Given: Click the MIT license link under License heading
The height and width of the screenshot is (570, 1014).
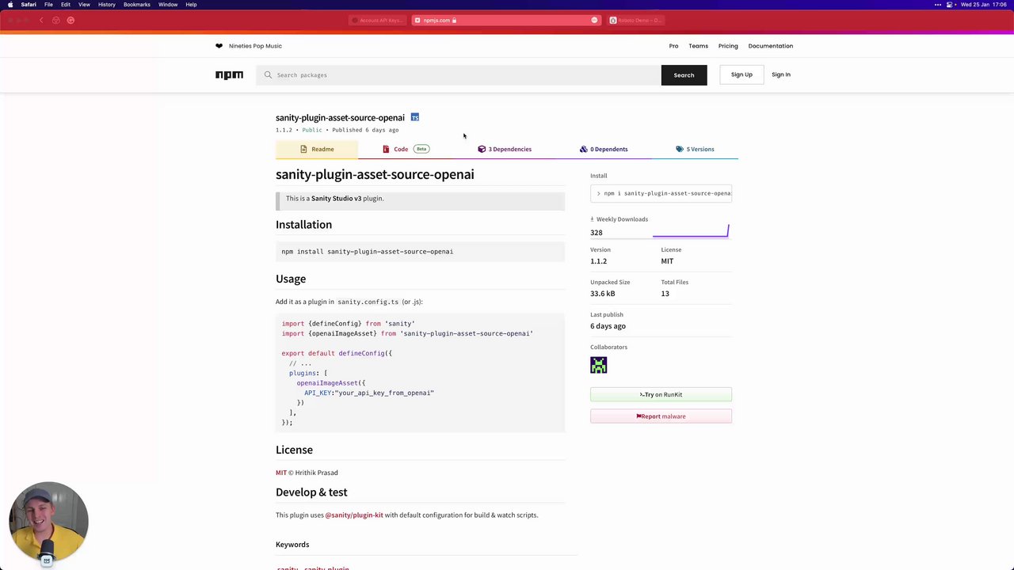Looking at the screenshot, I should coord(281,473).
